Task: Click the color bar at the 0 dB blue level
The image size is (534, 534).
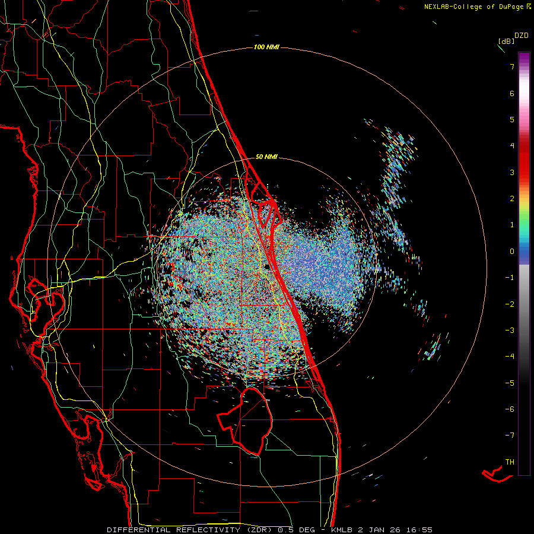Action: [x=524, y=252]
